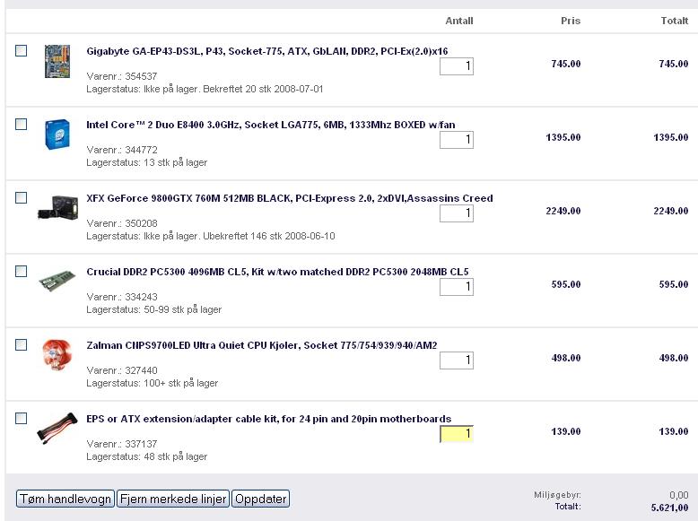Select Lagerstatus: 13 stk på lager text

pyautogui.click(x=147, y=163)
